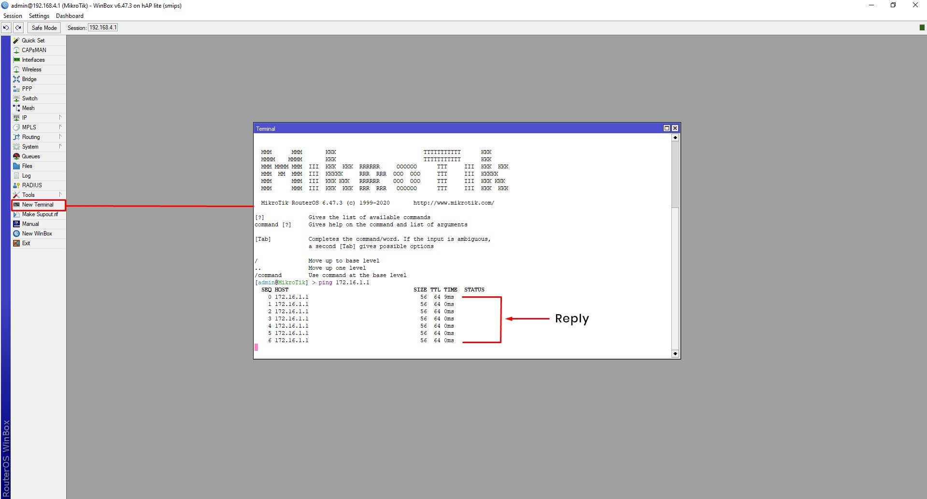Click the ping reply row with 9ms
Image resolution: width=927 pixels, height=499 pixels.
(361, 297)
